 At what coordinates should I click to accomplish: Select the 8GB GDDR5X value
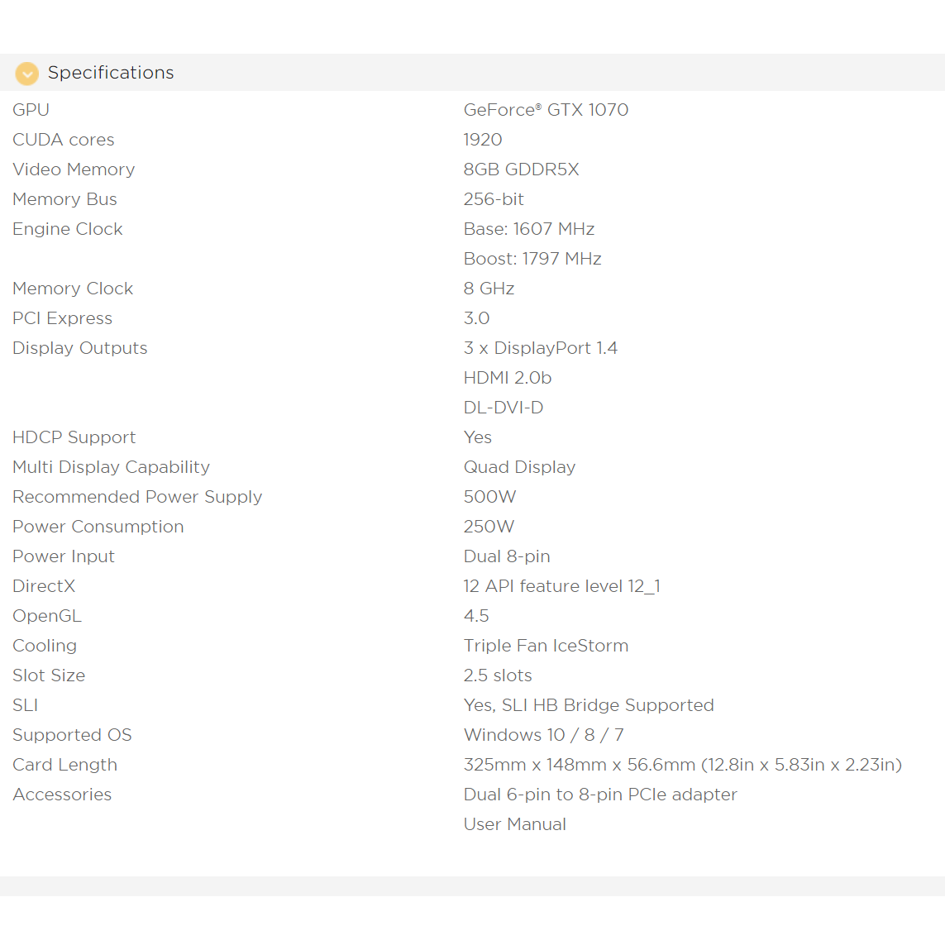tap(522, 169)
